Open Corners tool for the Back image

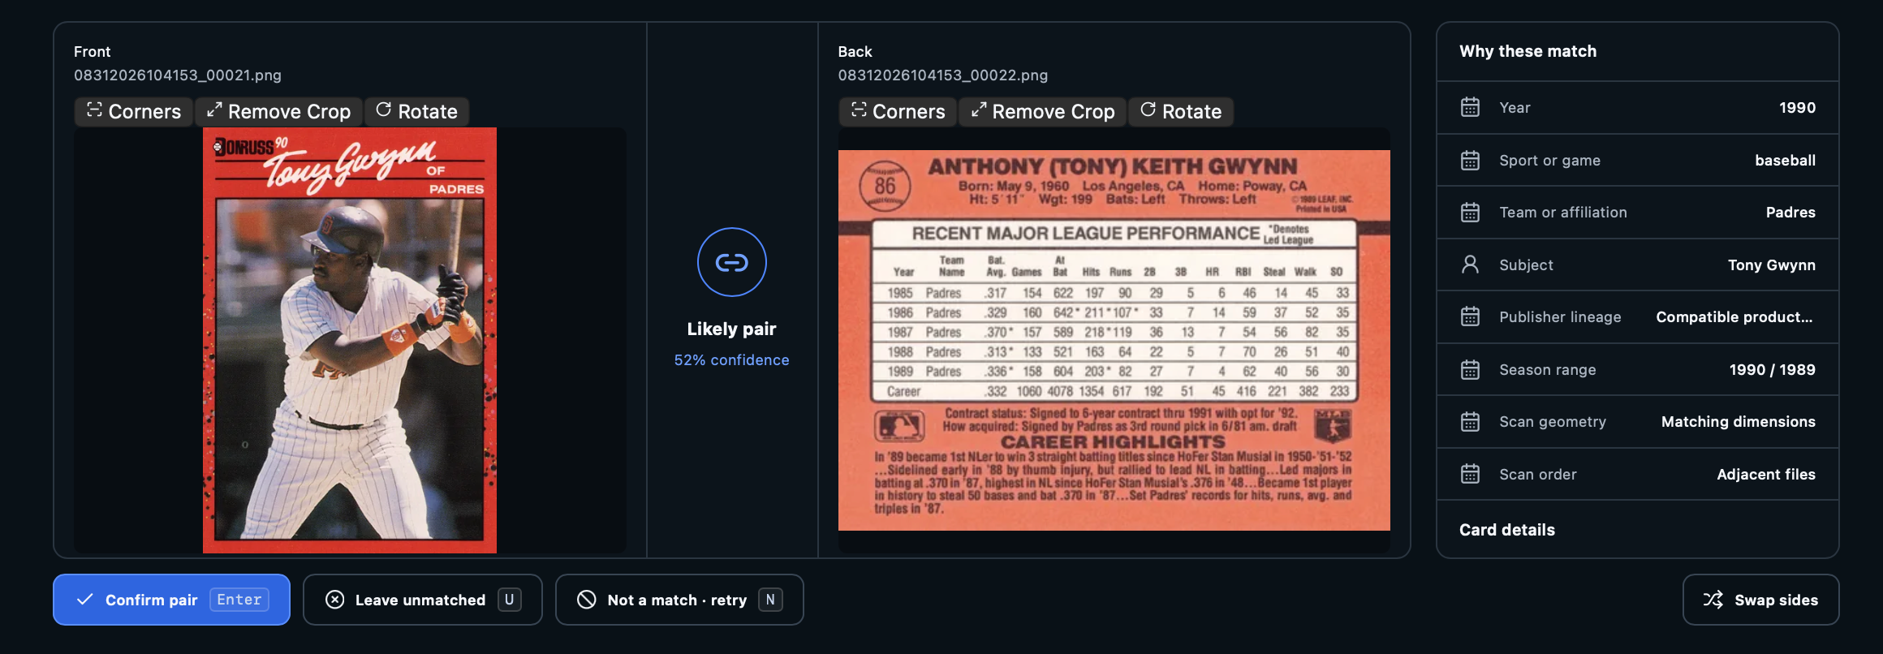coord(898,111)
